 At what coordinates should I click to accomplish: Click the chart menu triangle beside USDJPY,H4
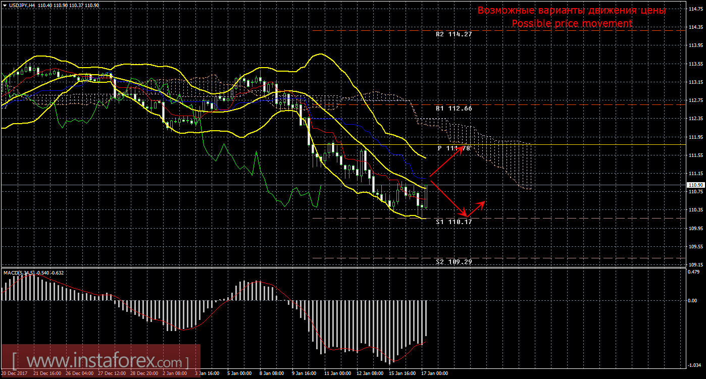[4, 5]
